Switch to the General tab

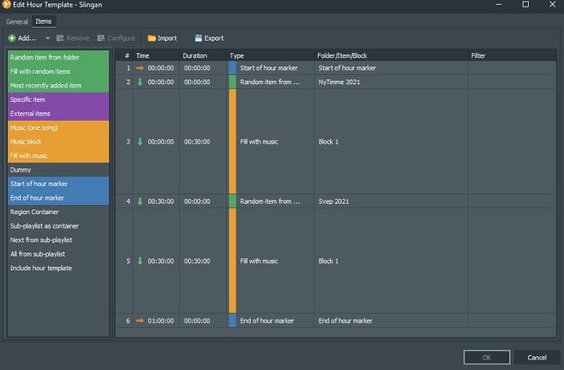[x=17, y=21]
